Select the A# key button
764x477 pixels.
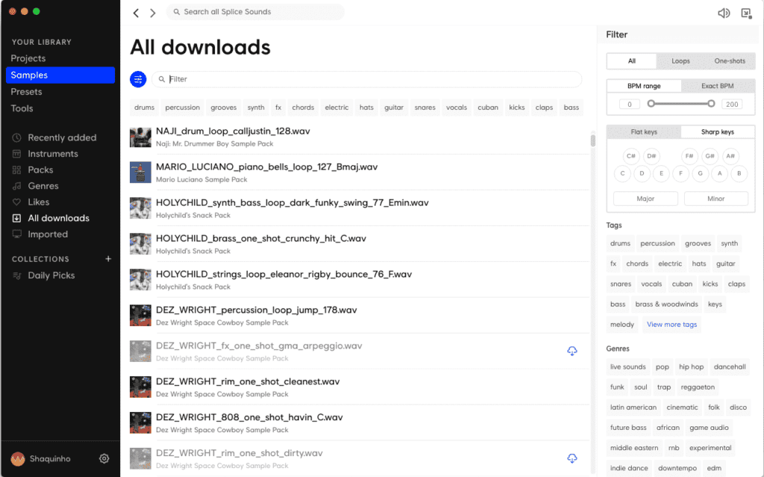click(730, 156)
